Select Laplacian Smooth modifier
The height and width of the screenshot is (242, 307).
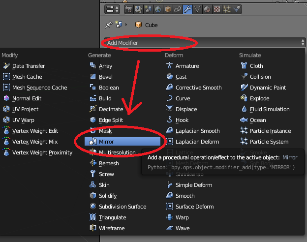point(193,131)
